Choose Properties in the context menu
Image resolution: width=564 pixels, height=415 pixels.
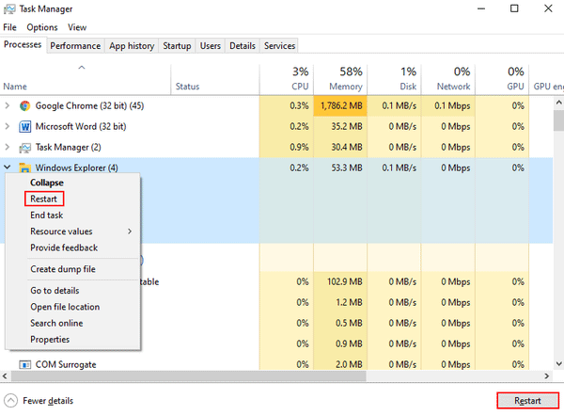coord(50,340)
